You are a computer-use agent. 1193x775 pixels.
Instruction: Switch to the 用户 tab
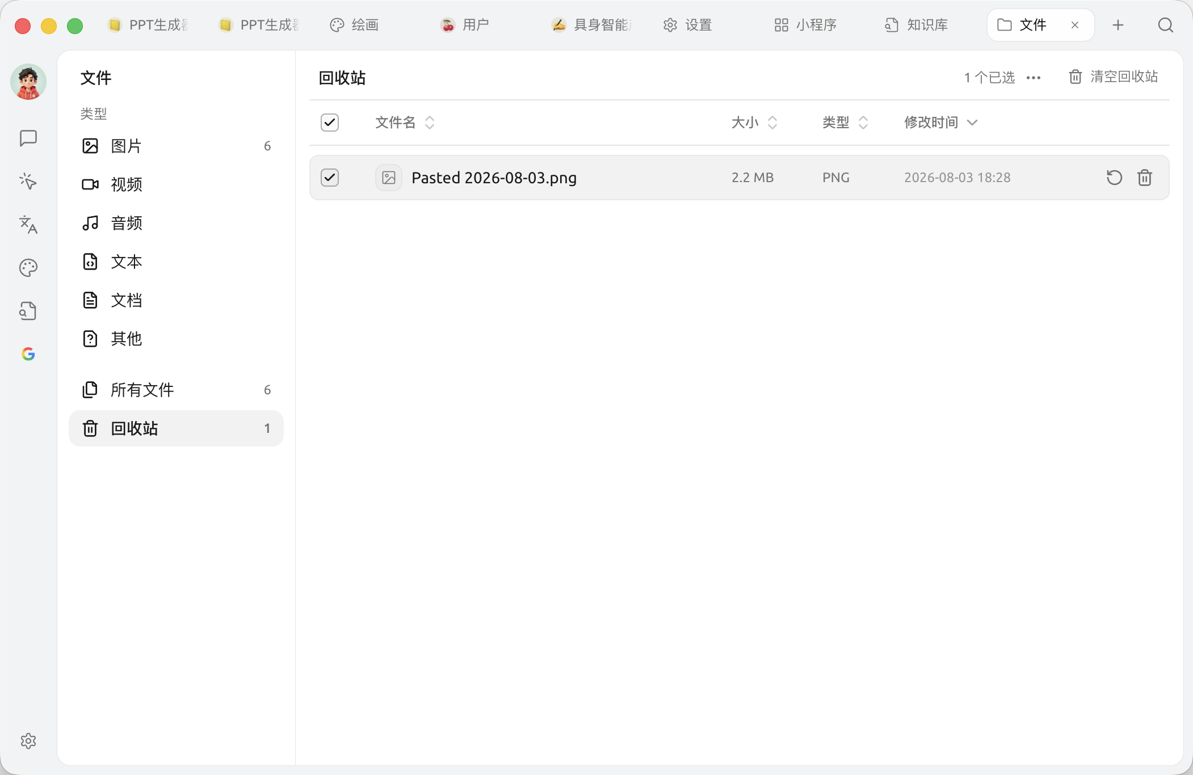(465, 25)
